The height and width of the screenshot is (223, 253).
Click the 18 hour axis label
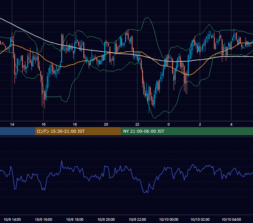(x=75, y=125)
